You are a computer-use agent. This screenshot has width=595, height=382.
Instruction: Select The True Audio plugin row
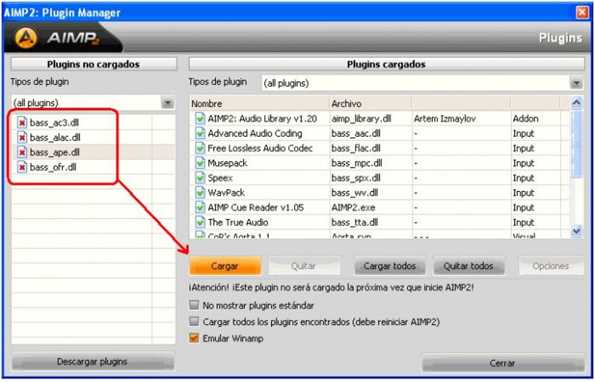click(380, 222)
